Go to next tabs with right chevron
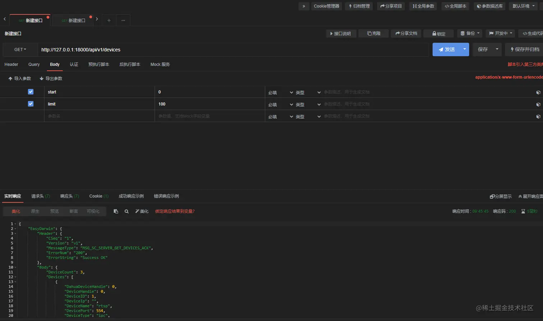 pos(97,19)
